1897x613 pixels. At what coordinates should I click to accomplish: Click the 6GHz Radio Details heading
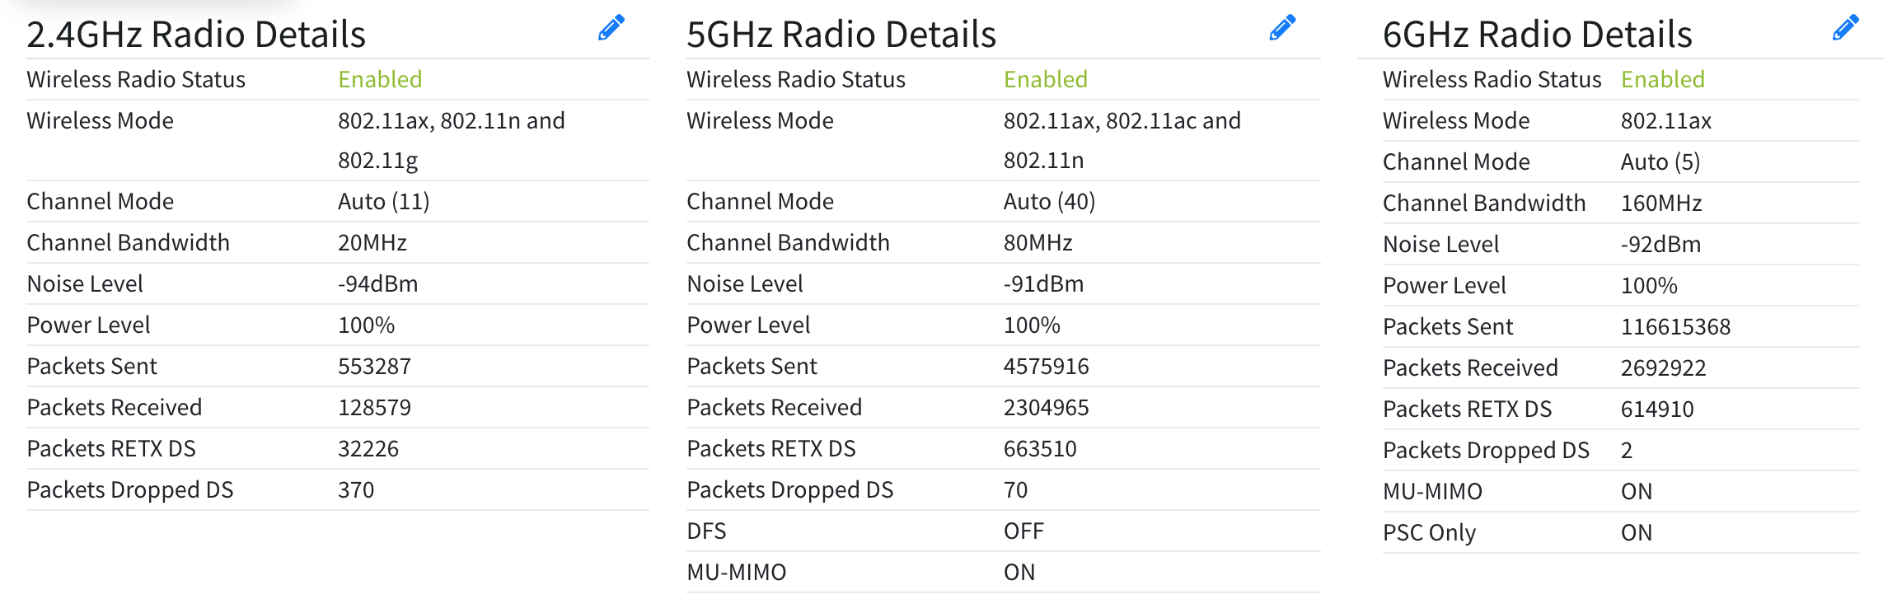pyautogui.click(x=1537, y=35)
